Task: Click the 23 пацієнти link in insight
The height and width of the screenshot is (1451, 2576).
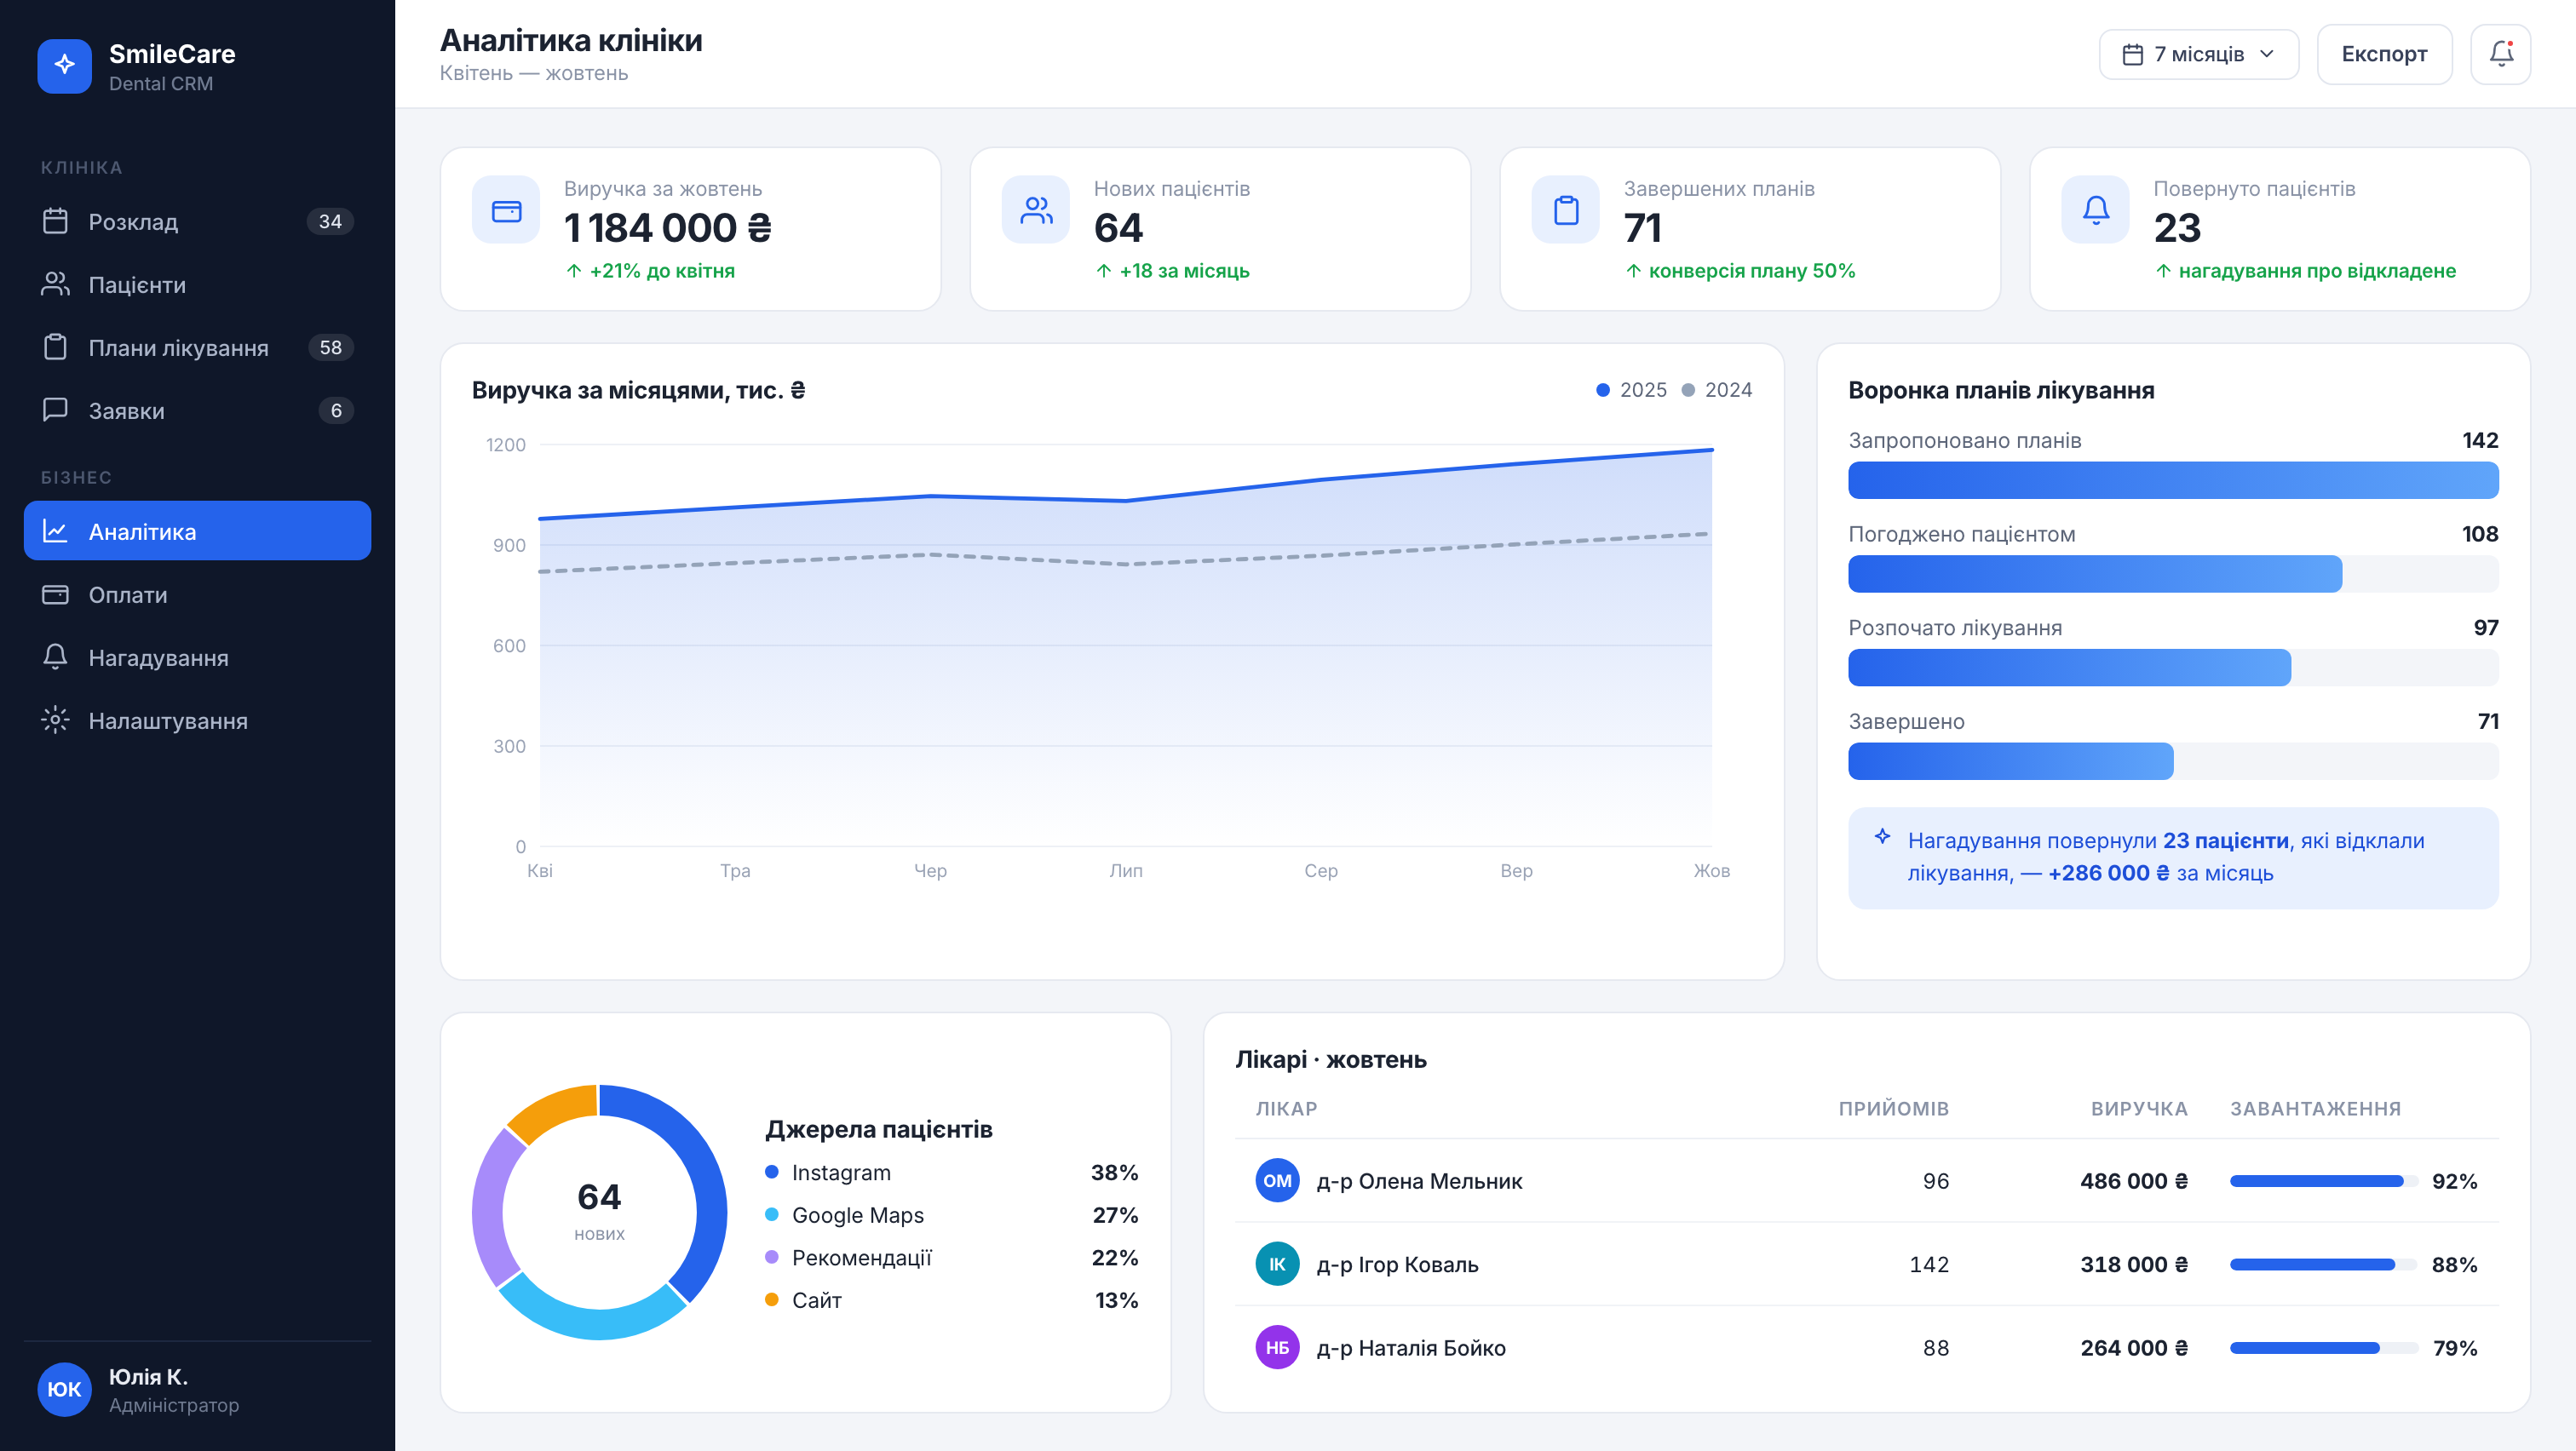Action: 2225,840
